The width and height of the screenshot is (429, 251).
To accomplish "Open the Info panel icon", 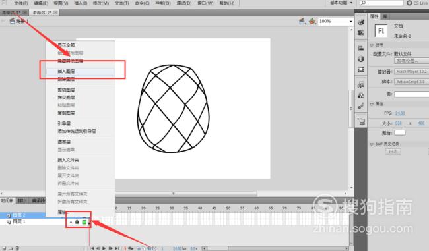I will pyautogui.click(x=361, y=59).
